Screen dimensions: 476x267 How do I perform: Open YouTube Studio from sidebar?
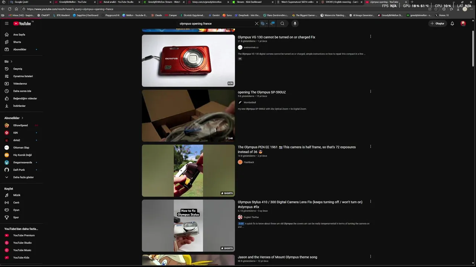pos(22,243)
